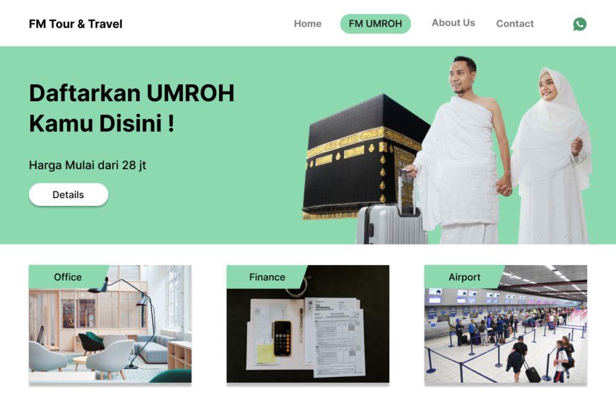This screenshot has height=401, width=616.
Task: Click the FM Tour & Travel logo
Action: tap(75, 24)
